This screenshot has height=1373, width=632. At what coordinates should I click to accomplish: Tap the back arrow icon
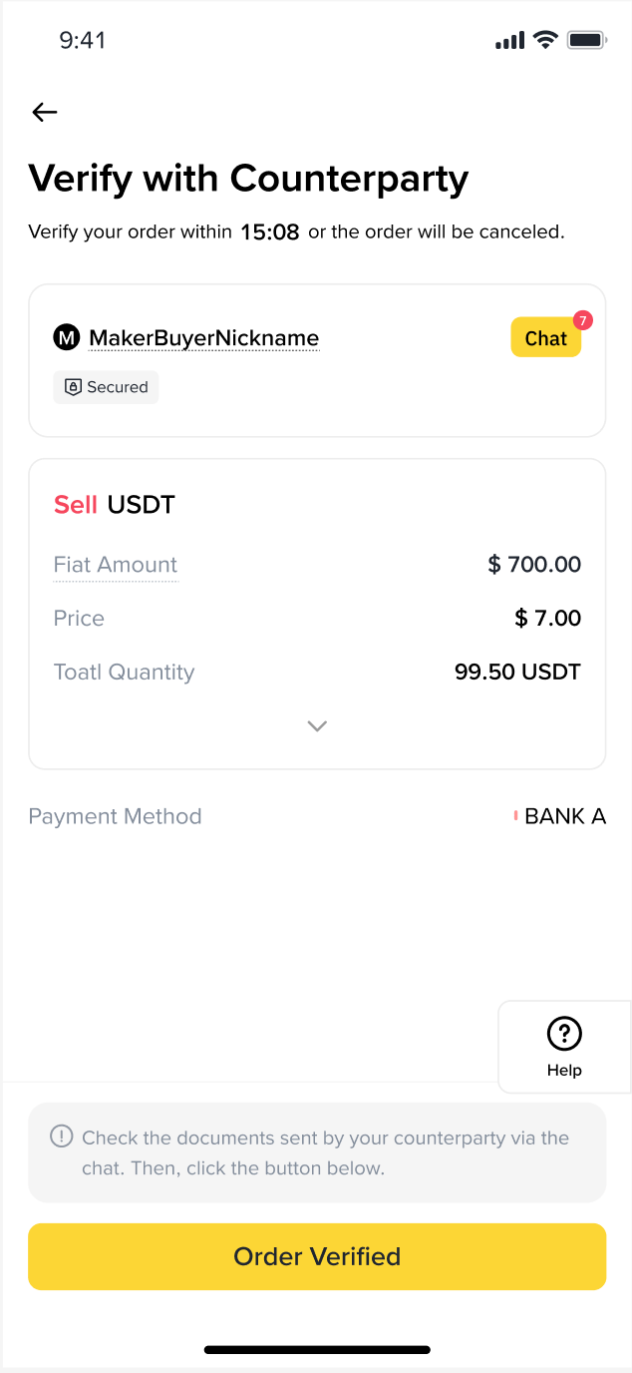click(x=45, y=112)
